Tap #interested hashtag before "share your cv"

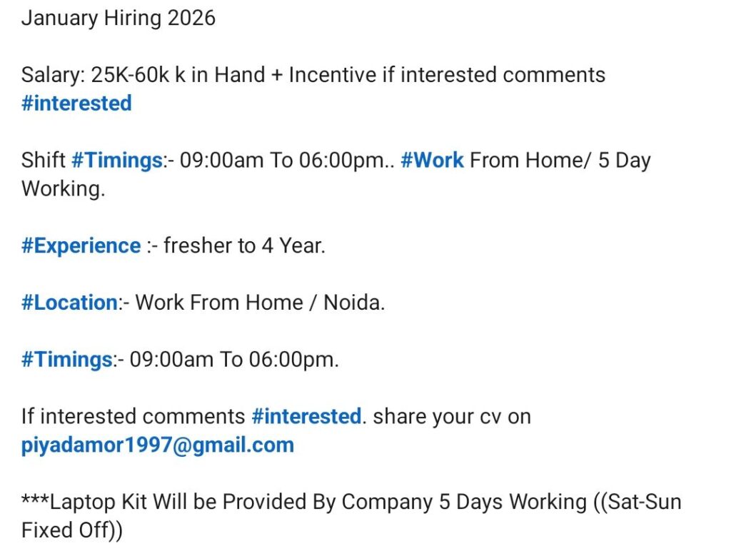click(x=306, y=416)
